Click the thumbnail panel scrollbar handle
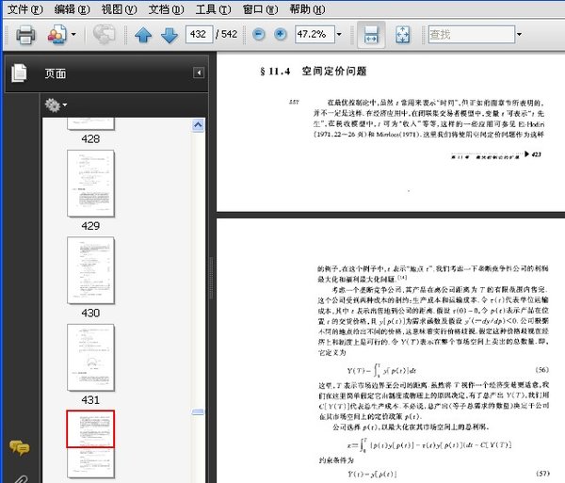 (198, 412)
